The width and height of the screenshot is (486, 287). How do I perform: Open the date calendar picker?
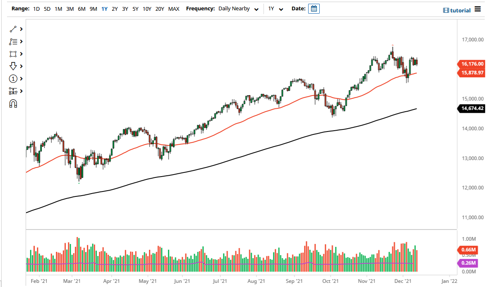[314, 8]
